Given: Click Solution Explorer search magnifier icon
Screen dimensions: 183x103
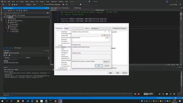Looking at the screenshot, I should (47, 13).
